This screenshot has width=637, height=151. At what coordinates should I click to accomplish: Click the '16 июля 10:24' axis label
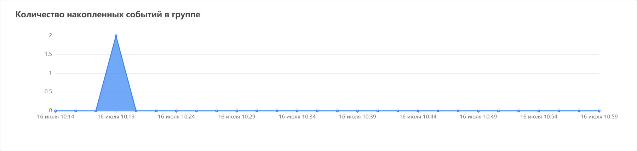[176, 117]
